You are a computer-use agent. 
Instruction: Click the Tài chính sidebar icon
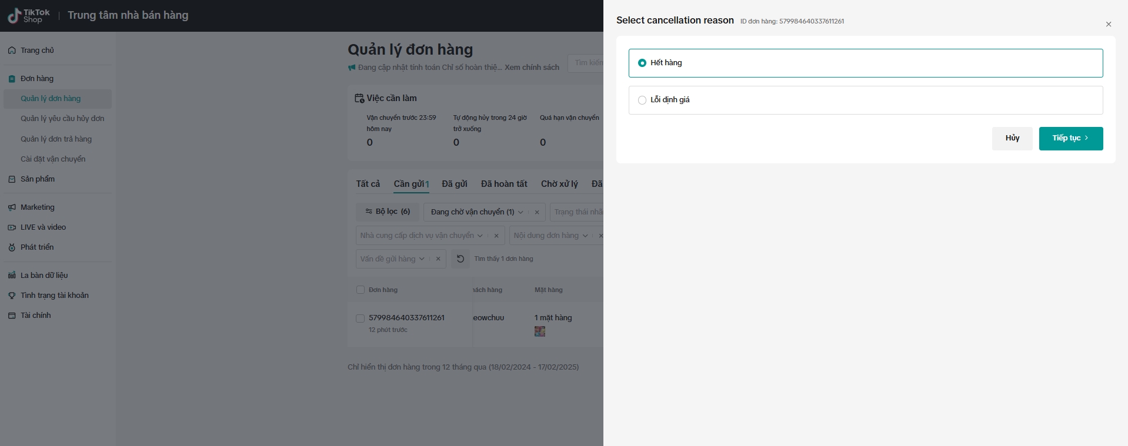pos(12,316)
